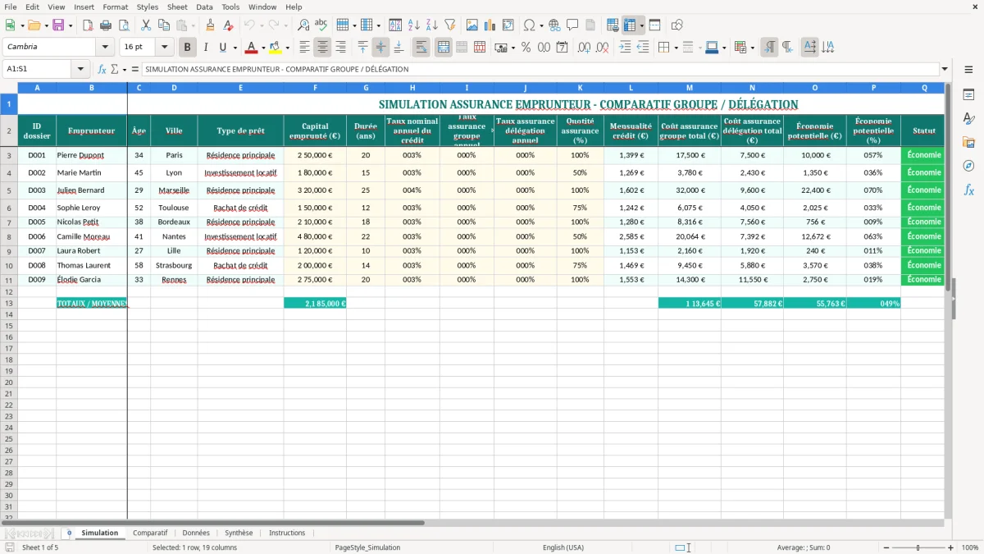Expand the formula bar arrow

point(945,69)
